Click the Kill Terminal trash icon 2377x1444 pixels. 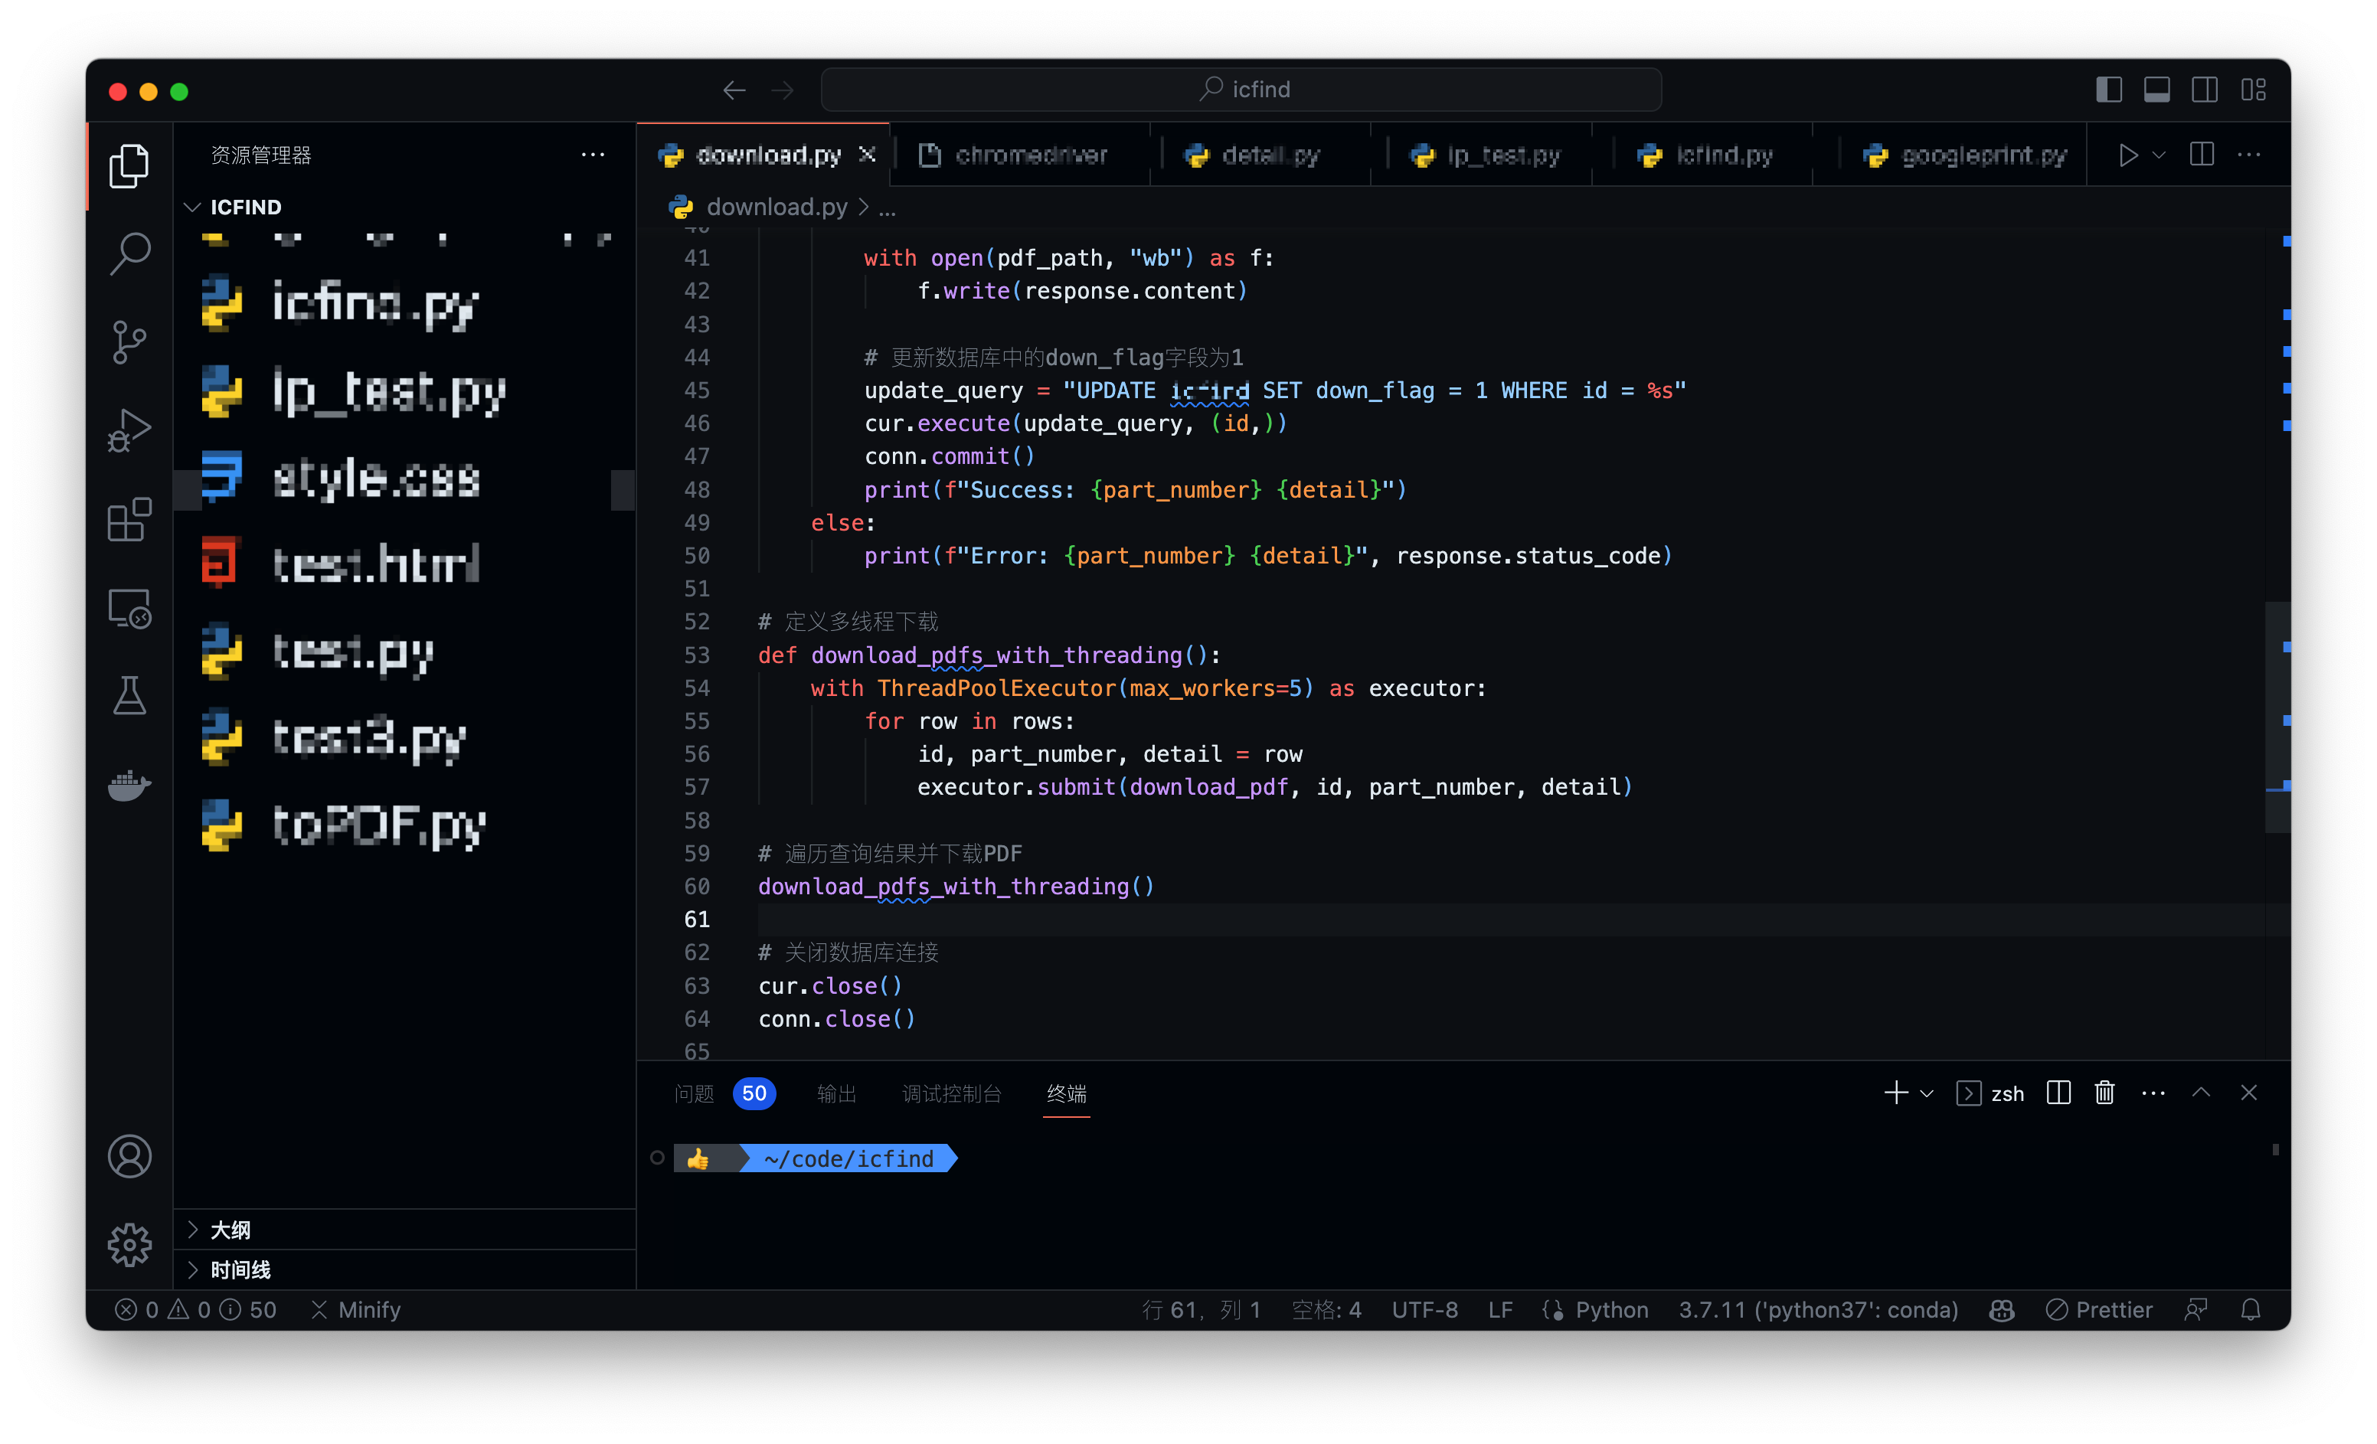[2104, 1093]
